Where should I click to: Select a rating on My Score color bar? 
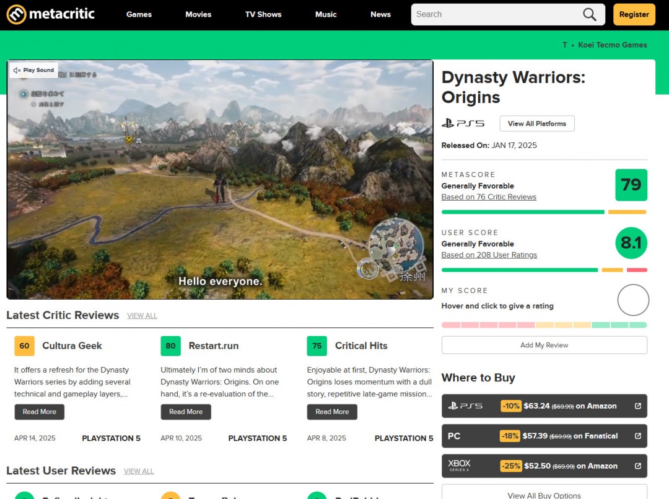click(544, 325)
